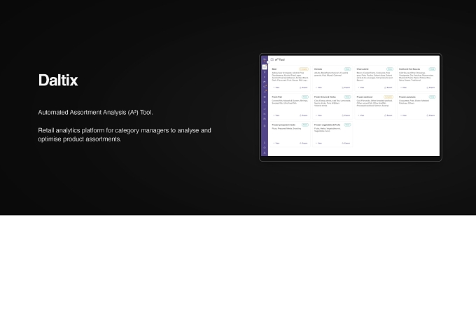Open View on the Frozen seafood card
The height and width of the screenshot is (336, 476).
[x=361, y=115]
